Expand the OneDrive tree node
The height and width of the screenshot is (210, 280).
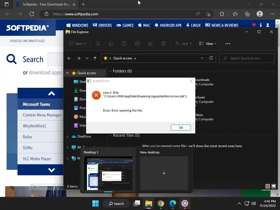click(67, 136)
